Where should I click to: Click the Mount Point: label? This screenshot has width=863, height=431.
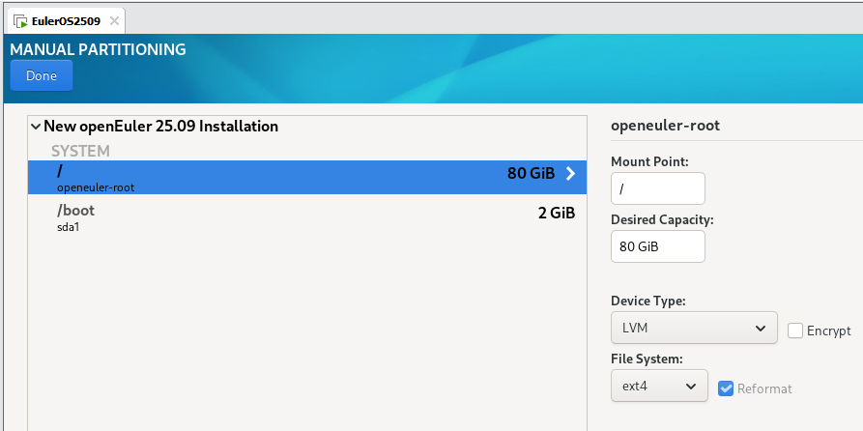coord(649,161)
